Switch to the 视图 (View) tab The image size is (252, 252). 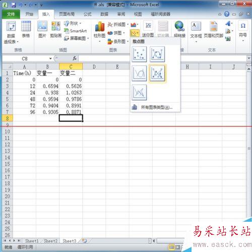(x=138, y=14)
